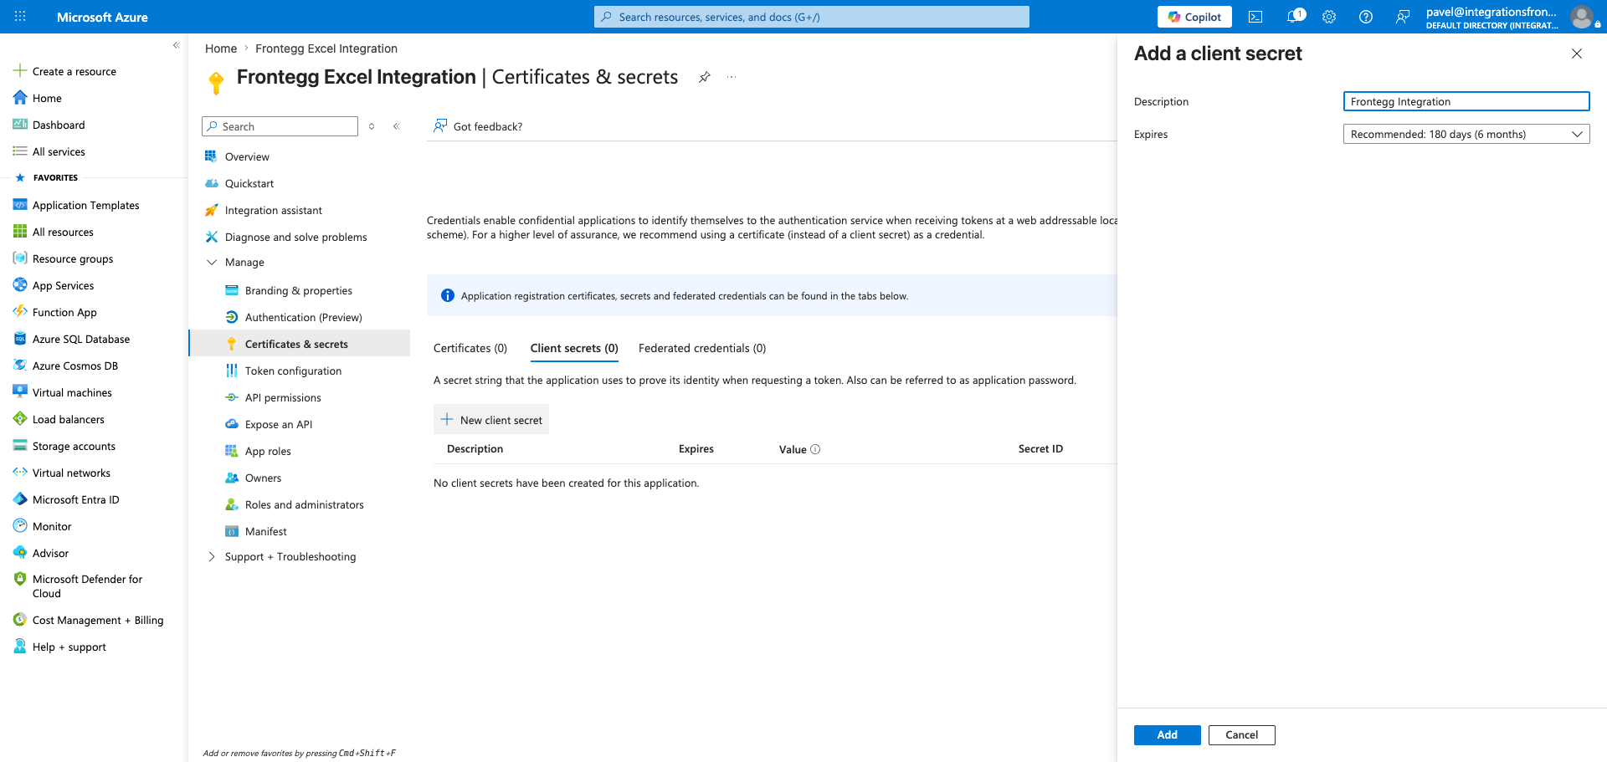Viewport: 1607px width, 762px height.
Task: Cancel adding the client secret
Action: [1241, 734]
